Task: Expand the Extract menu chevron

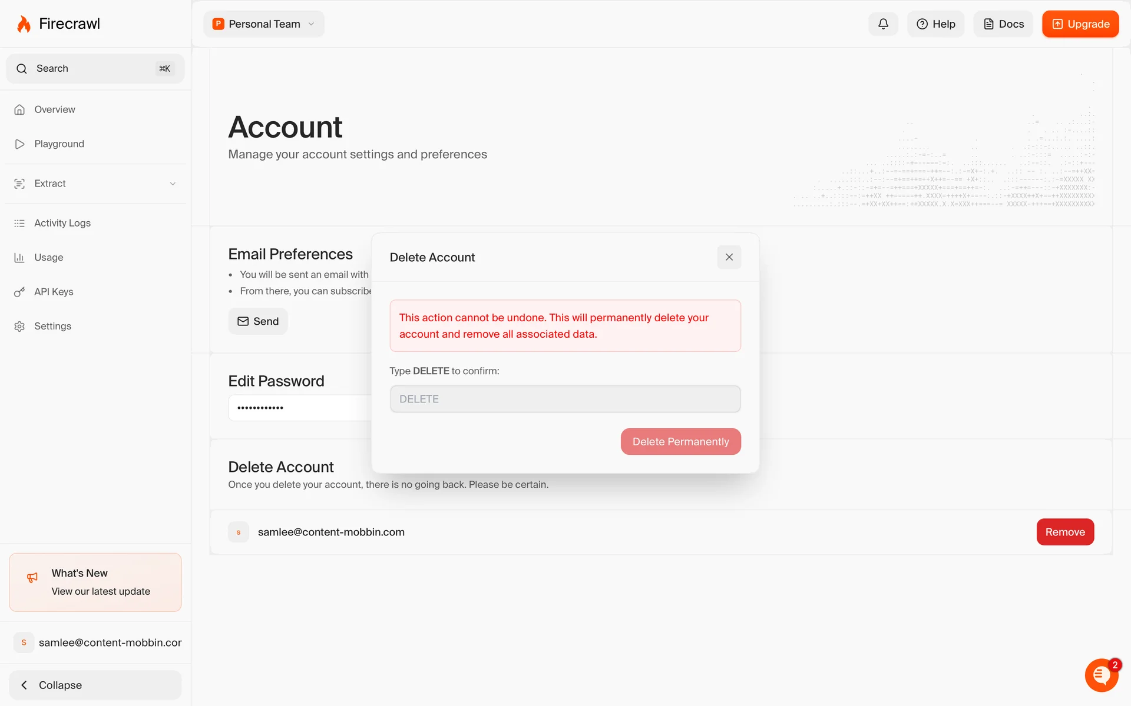Action: pos(173,184)
